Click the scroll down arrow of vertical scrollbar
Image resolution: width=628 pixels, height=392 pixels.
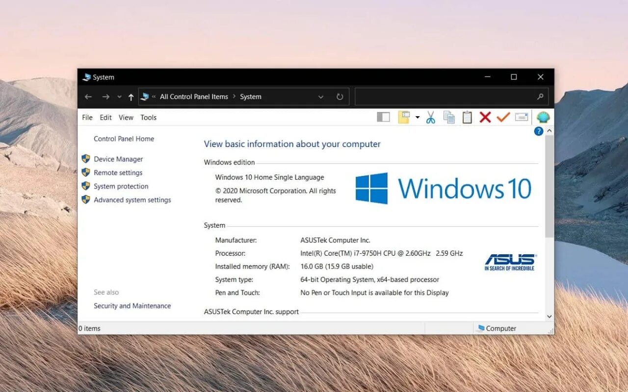click(549, 317)
